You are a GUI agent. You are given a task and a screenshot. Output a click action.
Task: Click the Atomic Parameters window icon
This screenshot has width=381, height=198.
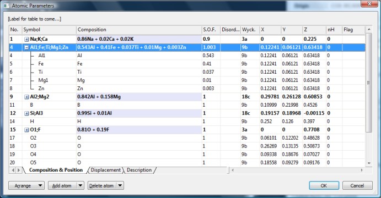pos(7,5)
